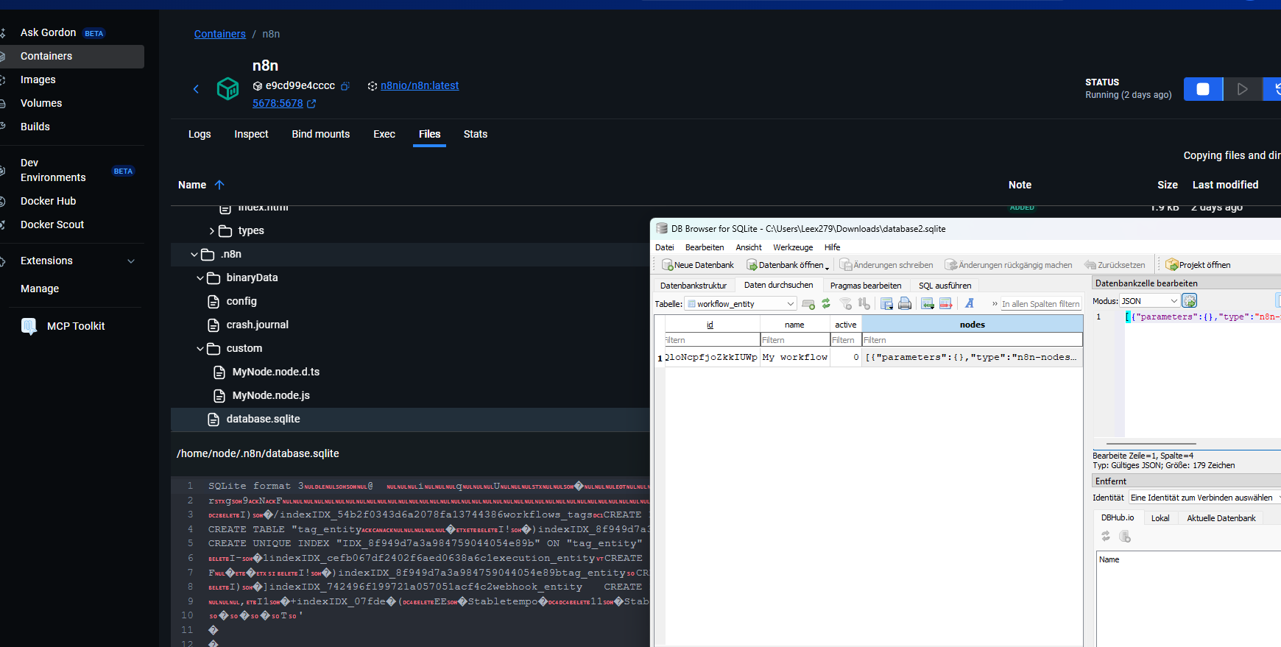Click the start (play) container button
Screen dimensions: 1281x647
click(1243, 89)
